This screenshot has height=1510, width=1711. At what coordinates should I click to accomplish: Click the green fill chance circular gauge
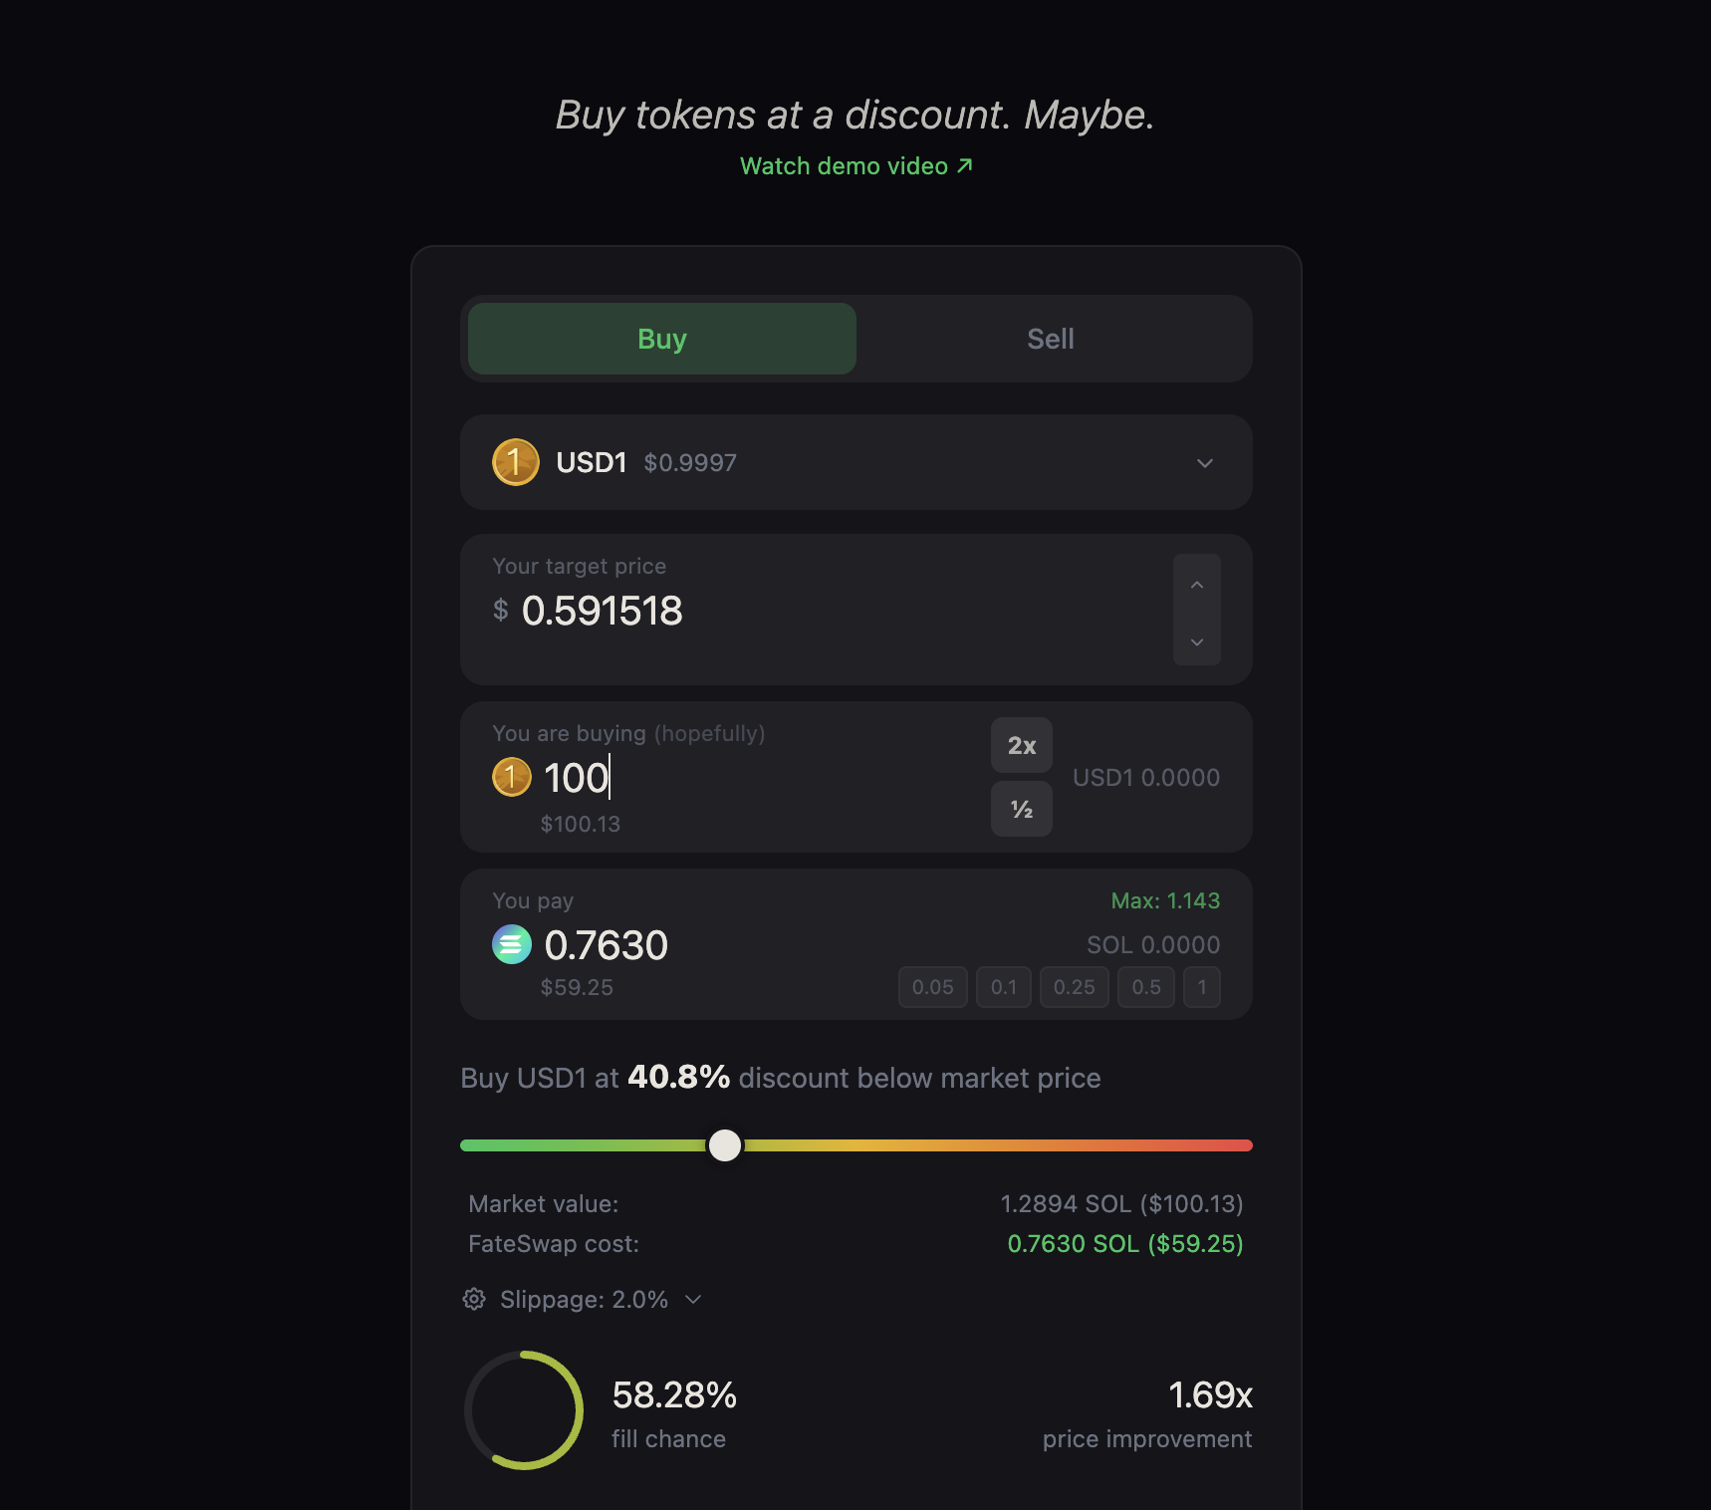[525, 1410]
